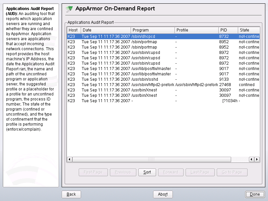Click the First Page button
The image size is (268, 201).
click(93, 172)
